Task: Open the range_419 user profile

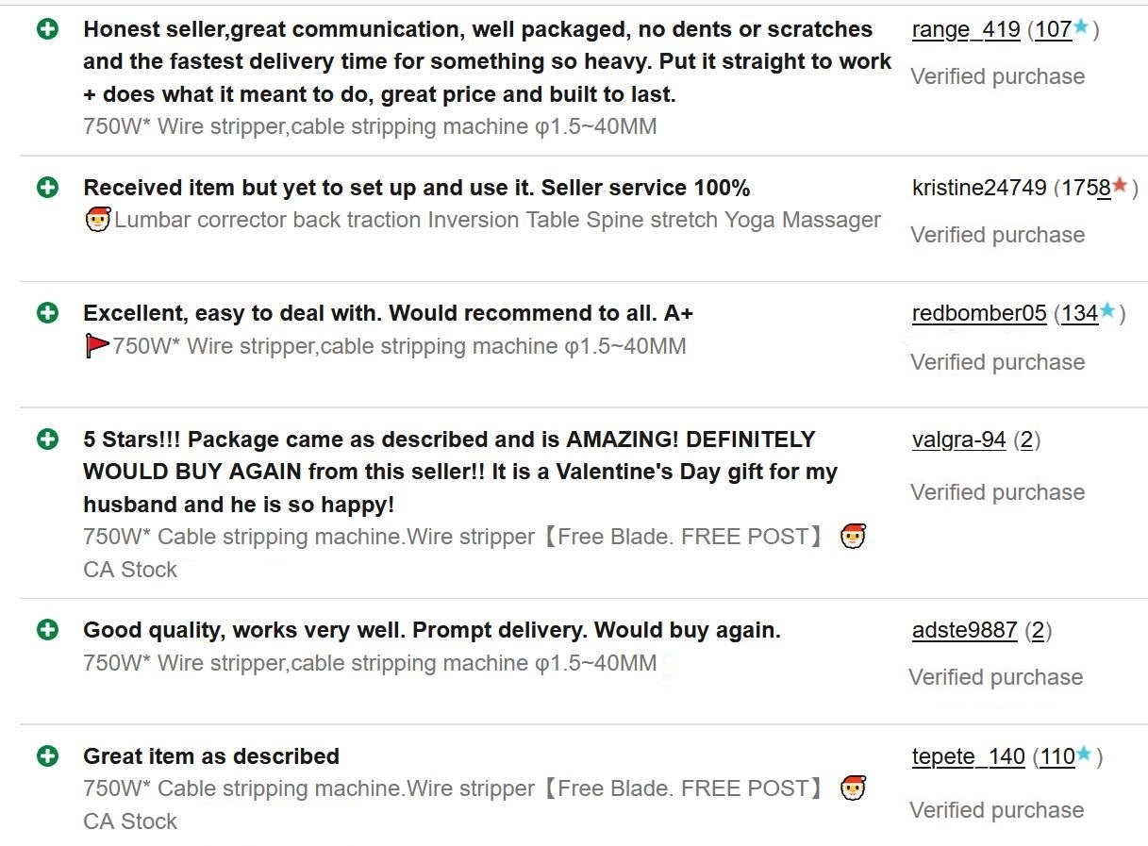Action: point(966,30)
